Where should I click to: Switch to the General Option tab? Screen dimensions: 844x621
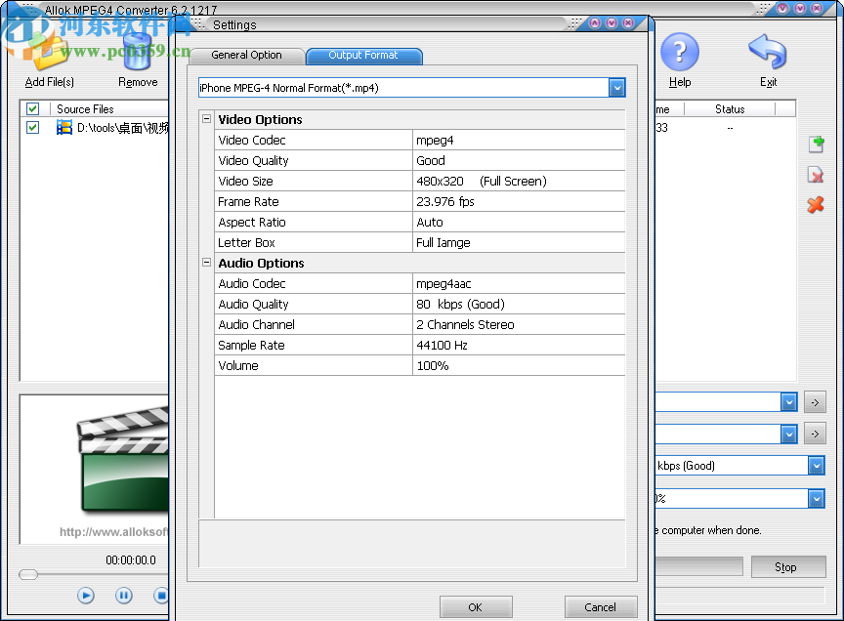point(246,56)
